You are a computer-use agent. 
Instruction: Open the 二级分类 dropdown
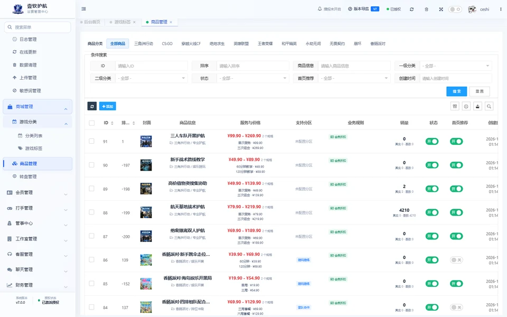(152, 78)
